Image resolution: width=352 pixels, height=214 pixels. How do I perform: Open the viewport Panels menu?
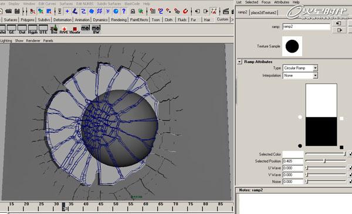pos(48,41)
